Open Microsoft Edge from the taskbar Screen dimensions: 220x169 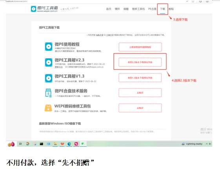(69, 144)
